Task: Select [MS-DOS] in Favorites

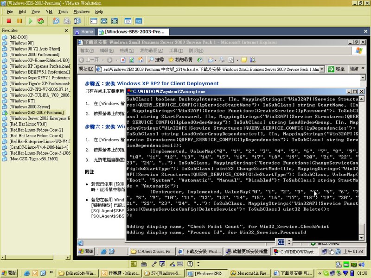Action: pos(19,37)
